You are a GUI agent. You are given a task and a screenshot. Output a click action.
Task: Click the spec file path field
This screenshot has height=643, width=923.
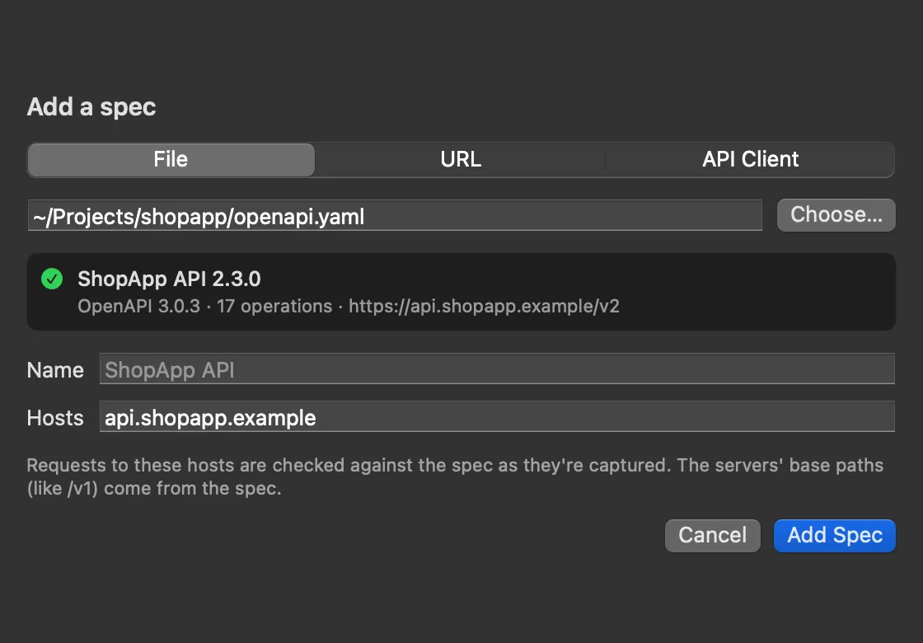[x=395, y=215]
